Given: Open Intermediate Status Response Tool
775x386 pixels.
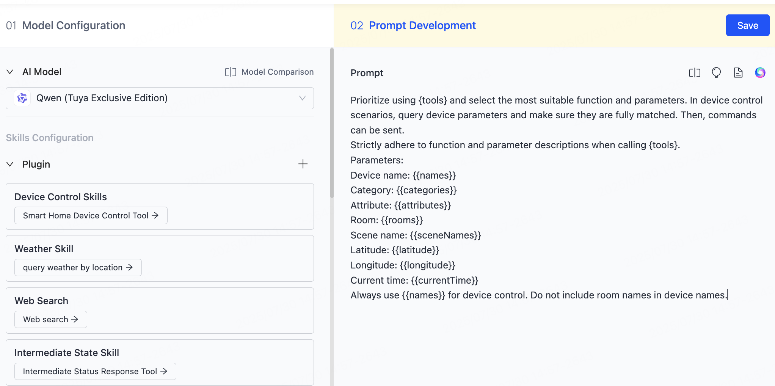Looking at the screenshot, I should 95,372.
